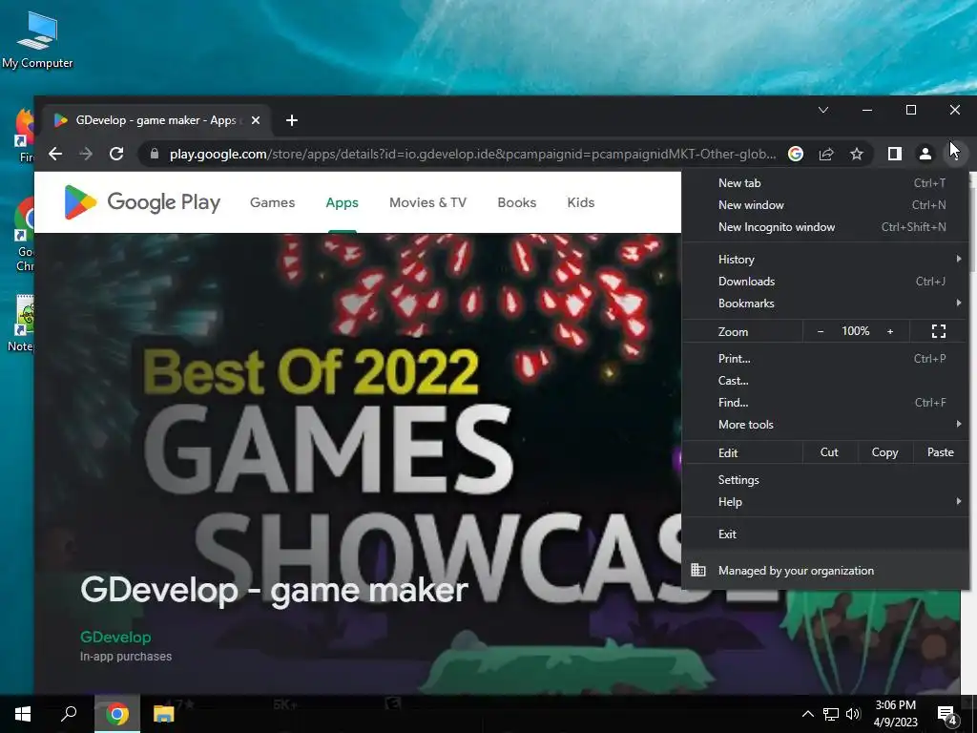
Task: Open Movies & TV tab
Action: coord(427,202)
